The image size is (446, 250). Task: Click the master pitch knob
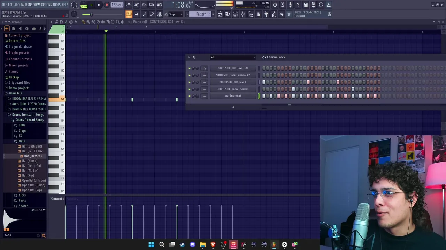click(74, 14)
